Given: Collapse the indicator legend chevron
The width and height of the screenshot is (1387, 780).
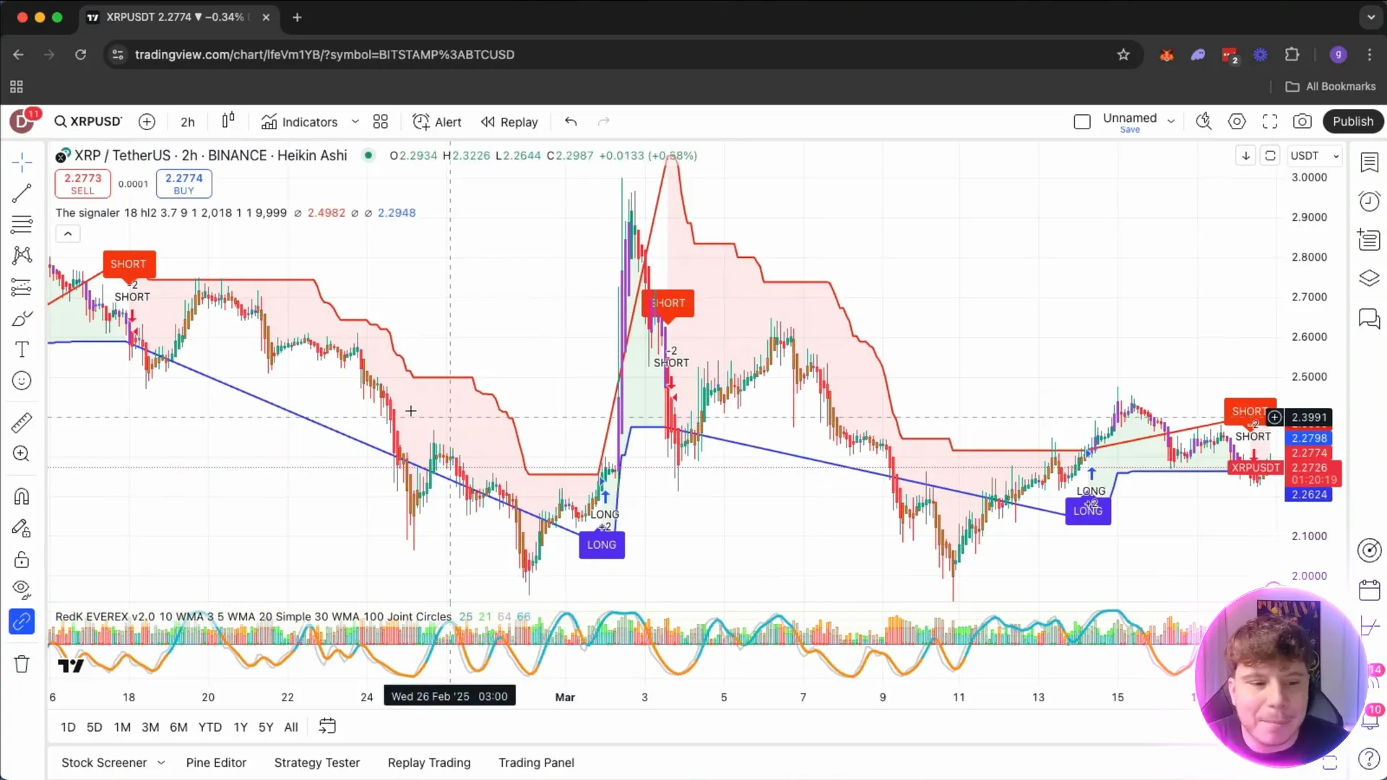Looking at the screenshot, I should click(68, 234).
